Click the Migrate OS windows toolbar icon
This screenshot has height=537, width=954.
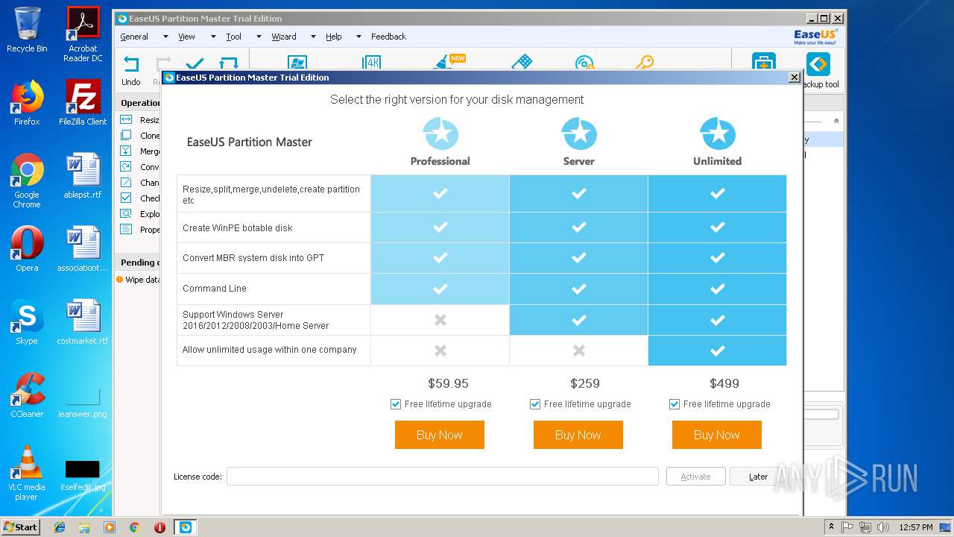[x=297, y=63]
